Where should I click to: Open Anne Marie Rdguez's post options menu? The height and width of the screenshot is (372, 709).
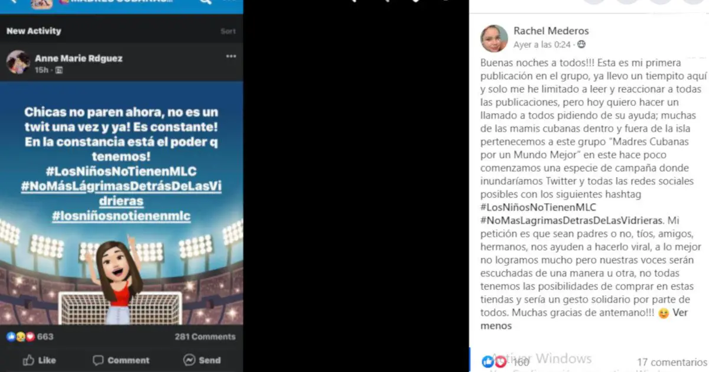click(231, 57)
